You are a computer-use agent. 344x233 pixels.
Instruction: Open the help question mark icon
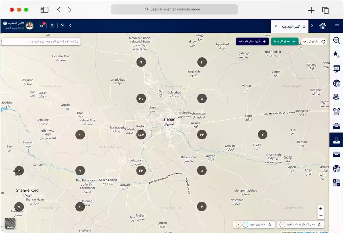click(x=52, y=26)
